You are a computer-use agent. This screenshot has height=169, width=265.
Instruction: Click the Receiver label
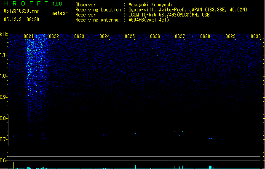86,15
